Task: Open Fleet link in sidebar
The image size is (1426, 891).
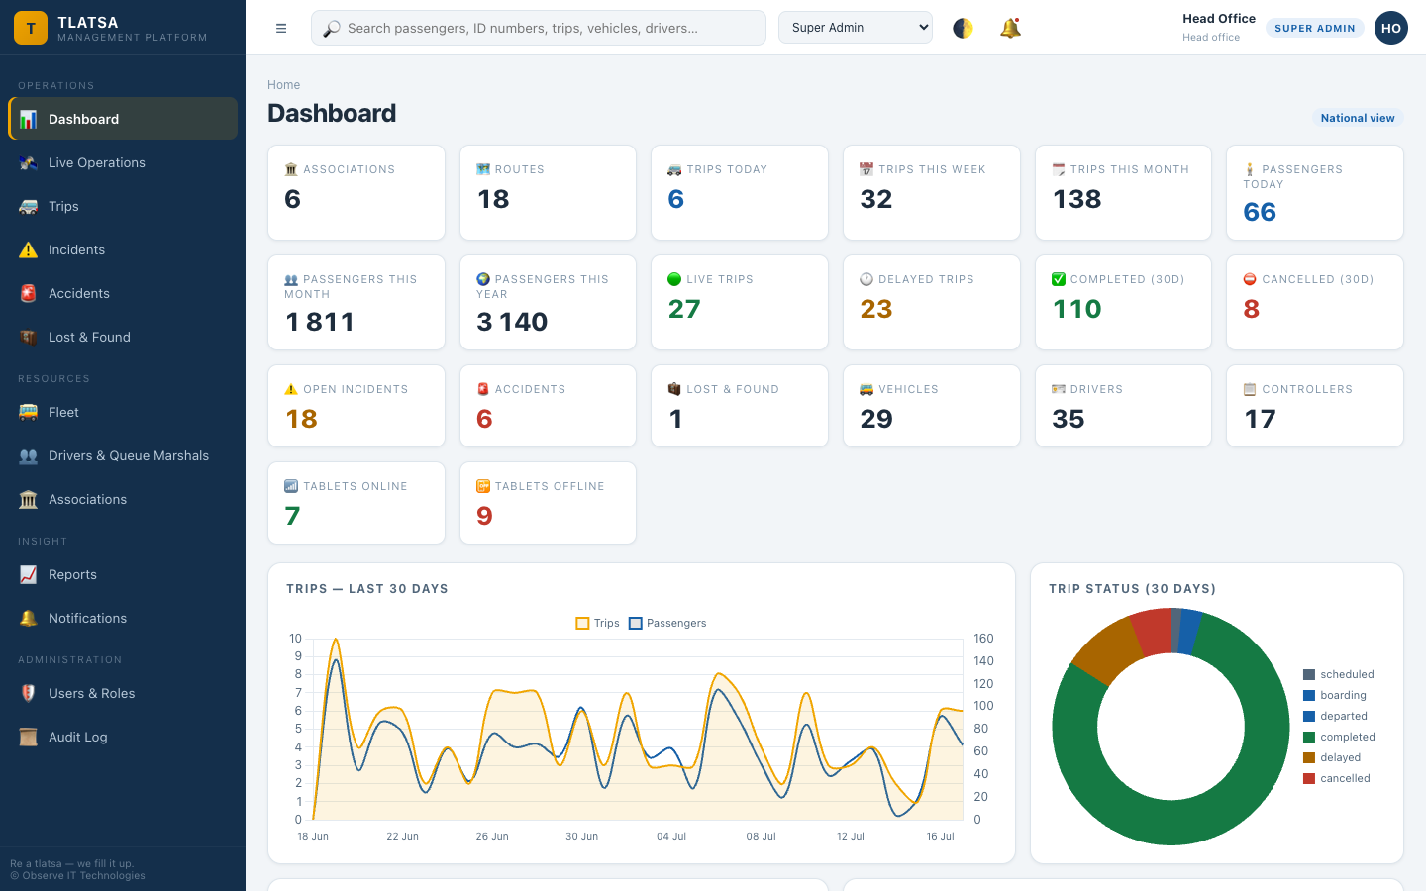Action: click(x=123, y=412)
